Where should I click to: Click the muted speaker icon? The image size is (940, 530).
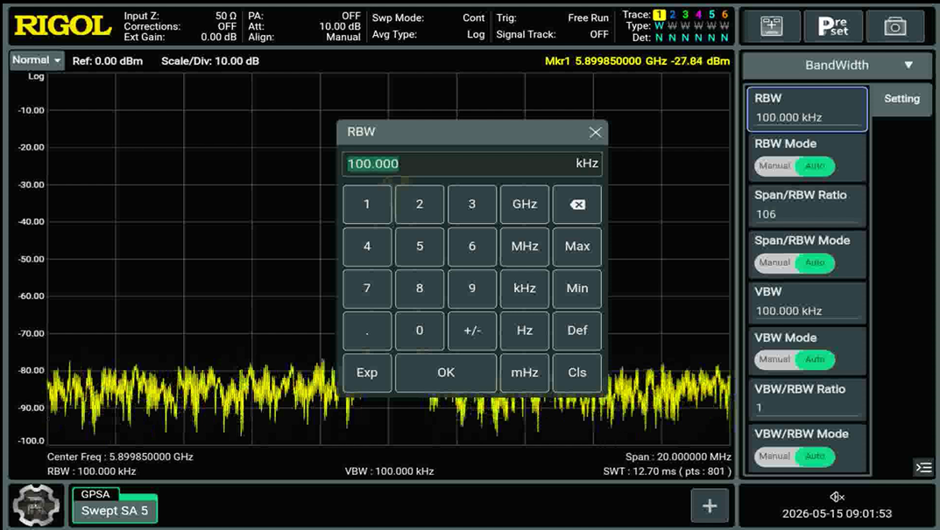[837, 497]
